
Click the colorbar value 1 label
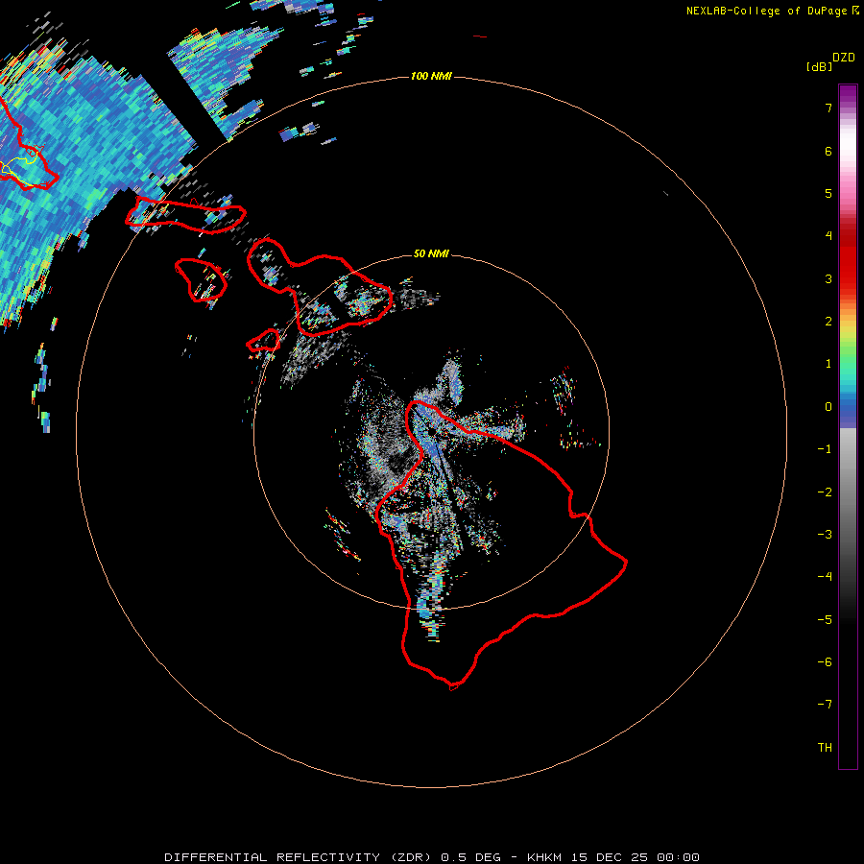(828, 364)
